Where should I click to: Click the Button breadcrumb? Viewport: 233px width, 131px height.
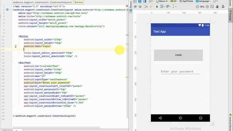pyautogui.click(x=79, y=2)
